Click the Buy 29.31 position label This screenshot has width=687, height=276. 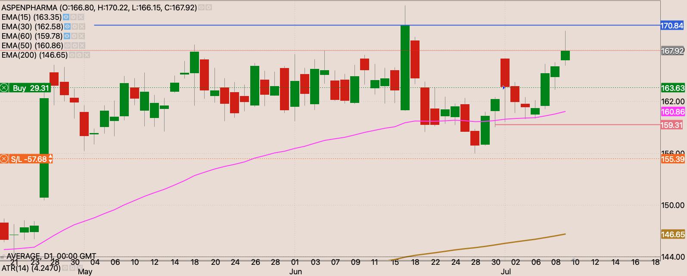coord(30,88)
